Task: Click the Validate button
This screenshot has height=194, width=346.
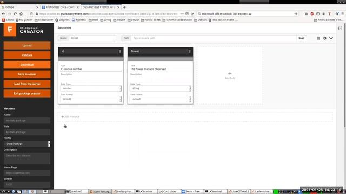Action: pos(27,55)
